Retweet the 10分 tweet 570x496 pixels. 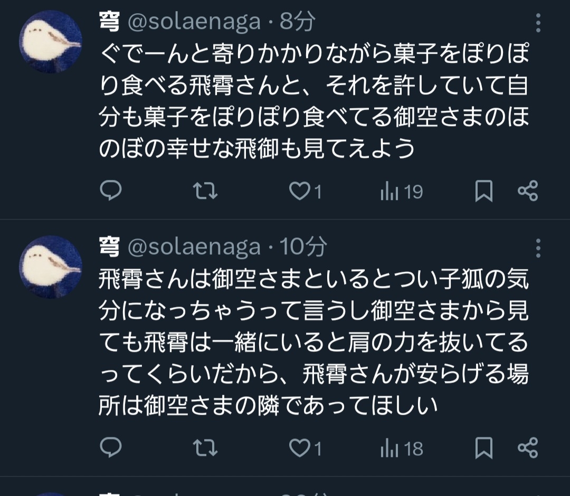coord(205,449)
